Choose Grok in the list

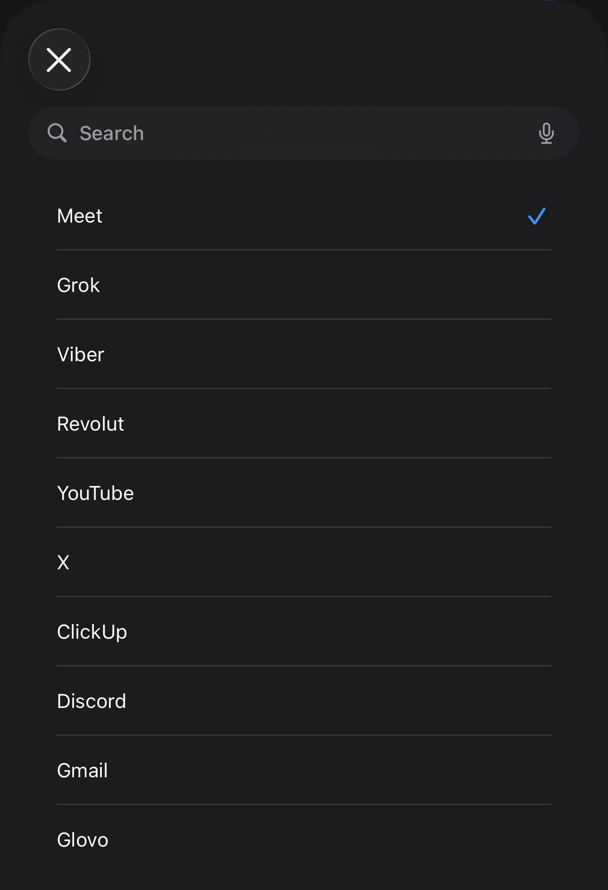pos(79,285)
